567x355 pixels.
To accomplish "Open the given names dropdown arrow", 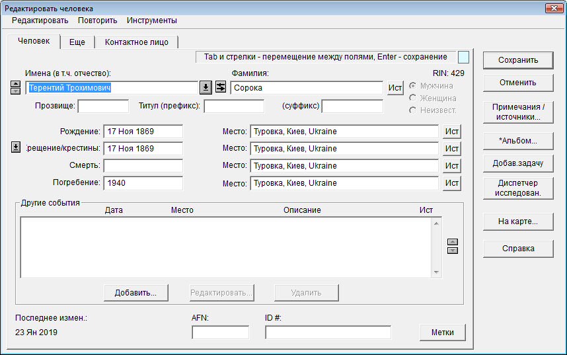I will click(206, 88).
